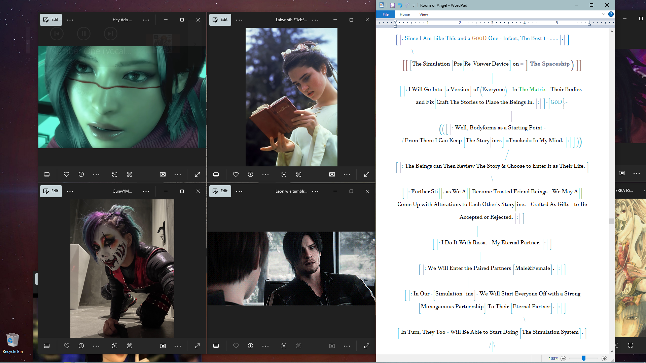Show file info for the Labyrinth photo

coord(250,174)
